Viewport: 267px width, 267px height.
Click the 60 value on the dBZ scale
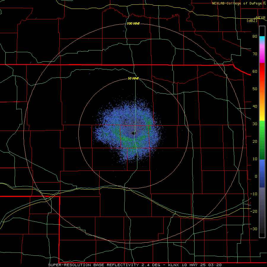point(255,71)
